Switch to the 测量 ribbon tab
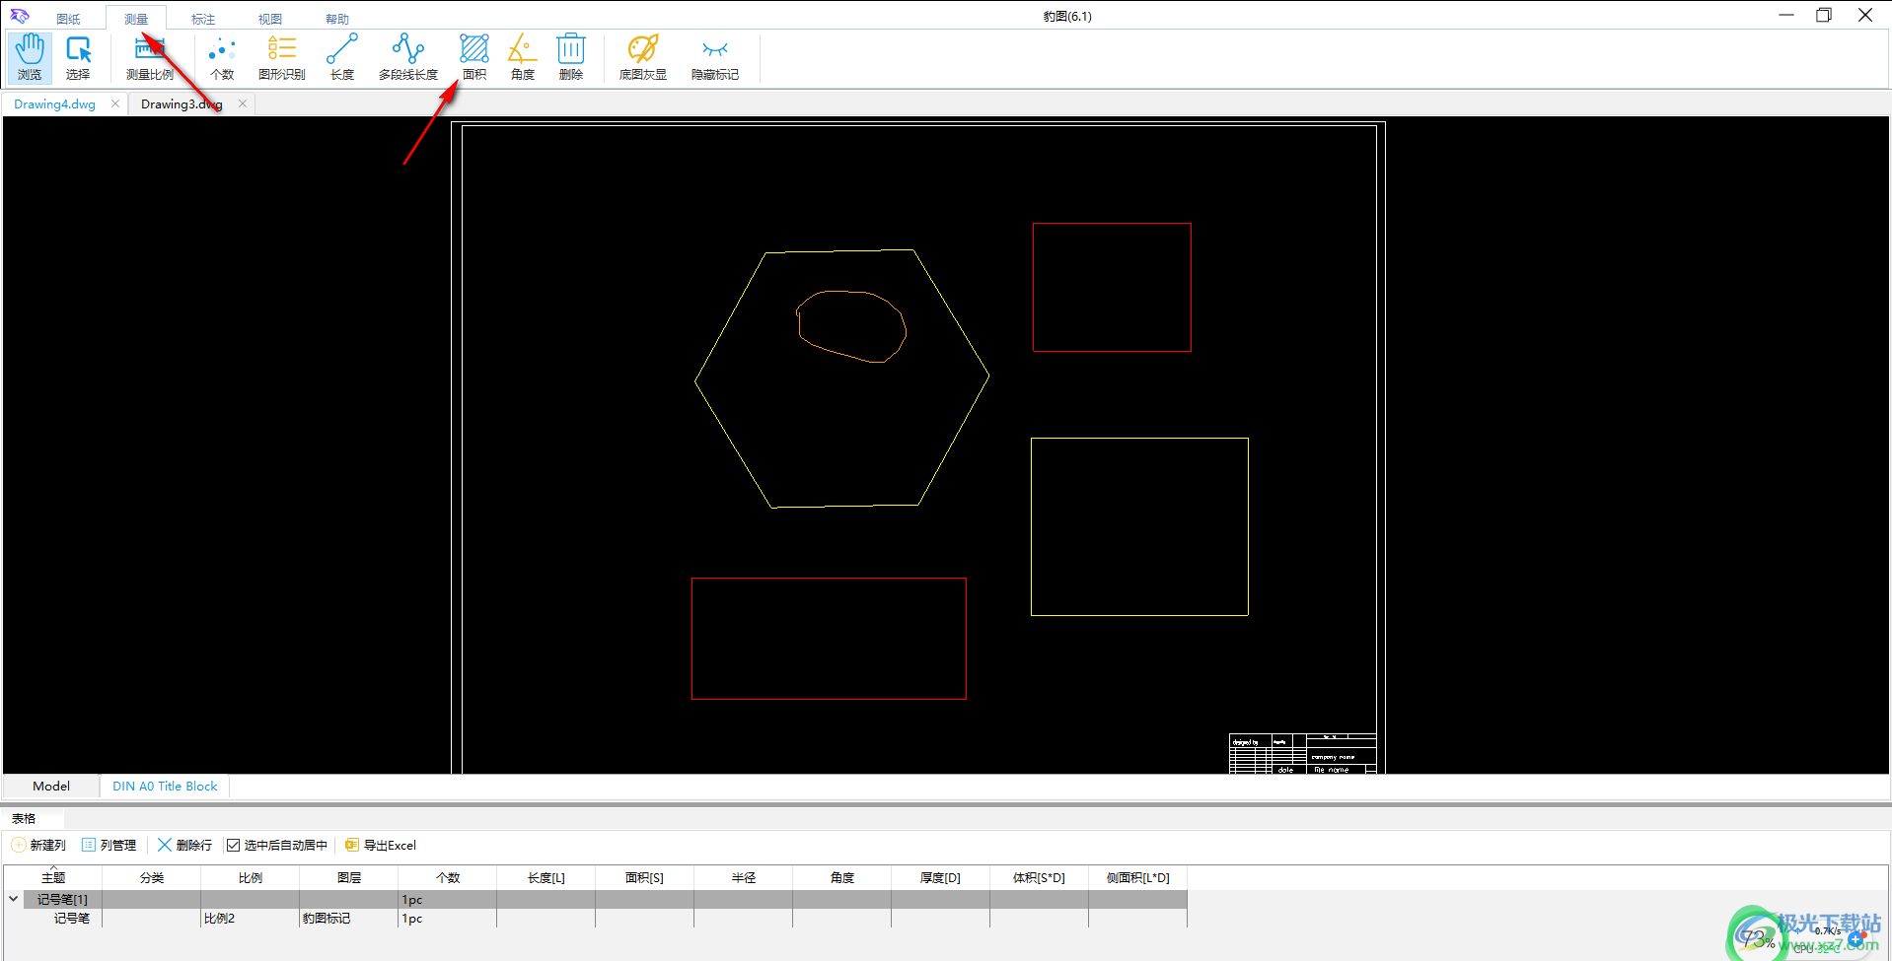 pyautogui.click(x=136, y=19)
